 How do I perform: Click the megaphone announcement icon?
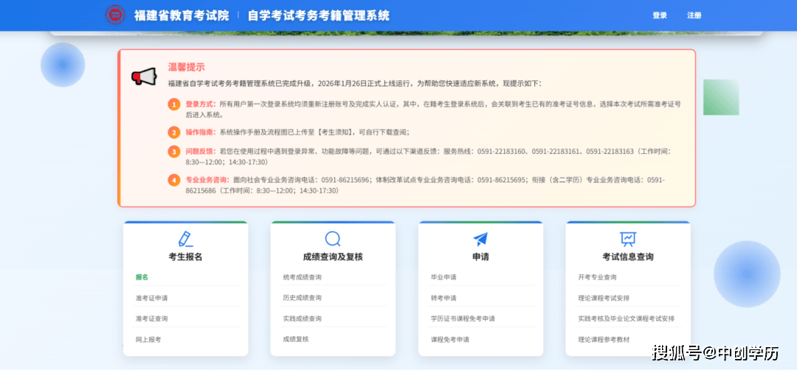144,77
